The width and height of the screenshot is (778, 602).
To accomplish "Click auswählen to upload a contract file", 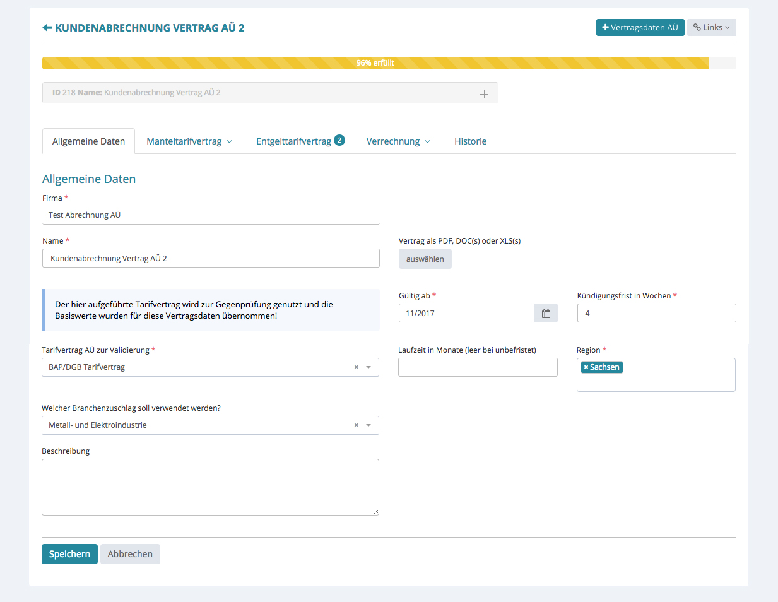I will [425, 259].
